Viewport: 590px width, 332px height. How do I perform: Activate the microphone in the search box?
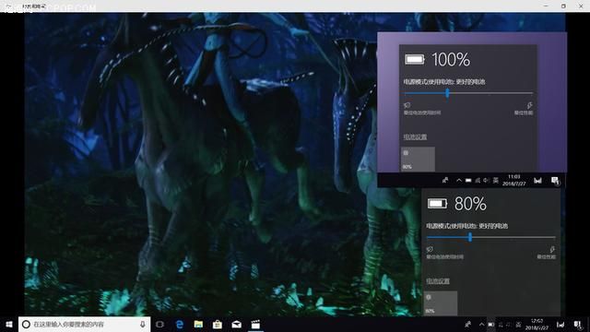[x=143, y=324]
